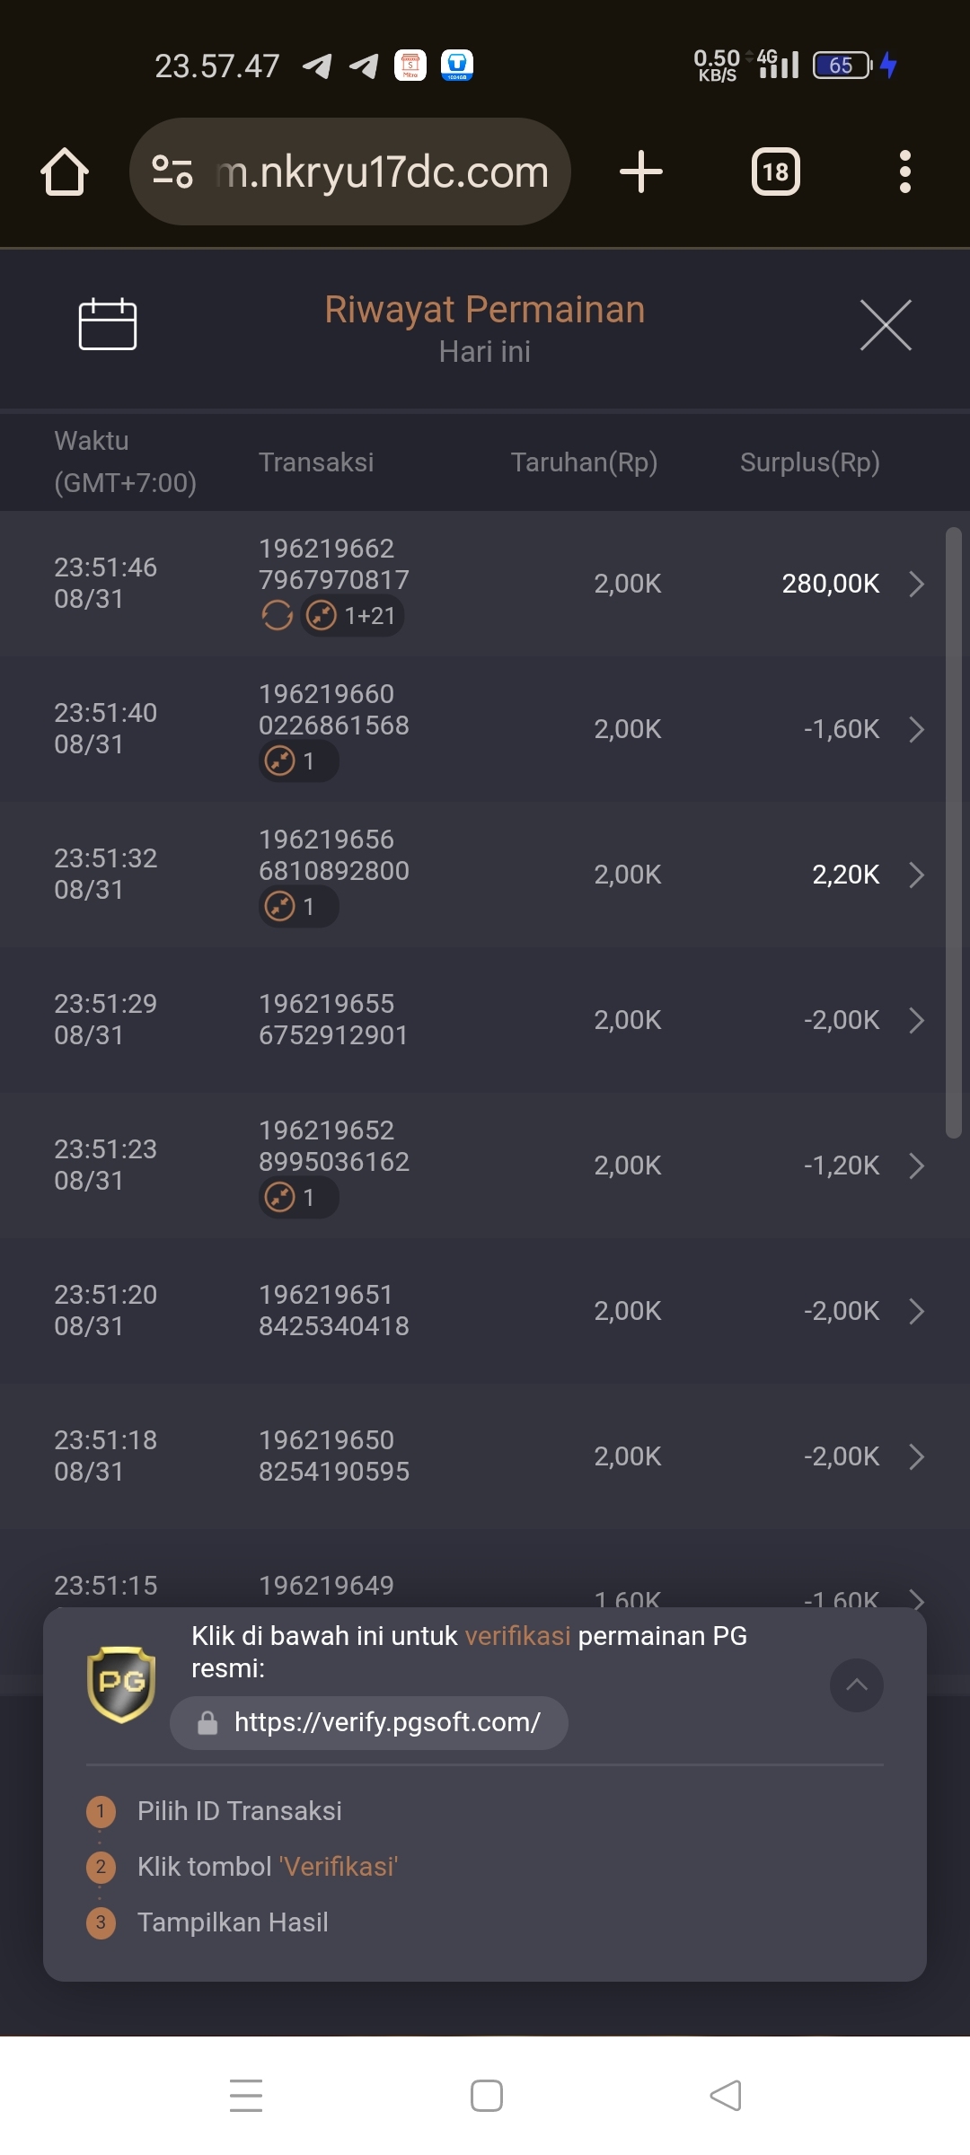
Task: Open a new tab with plus icon
Action: tap(641, 172)
